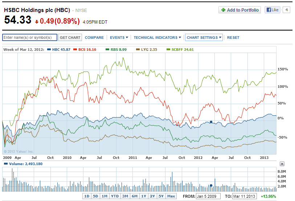This screenshot has width=295, height=201.
Task: Click the 150% axis label
Action: pyautogui.click(x=283, y=69)
